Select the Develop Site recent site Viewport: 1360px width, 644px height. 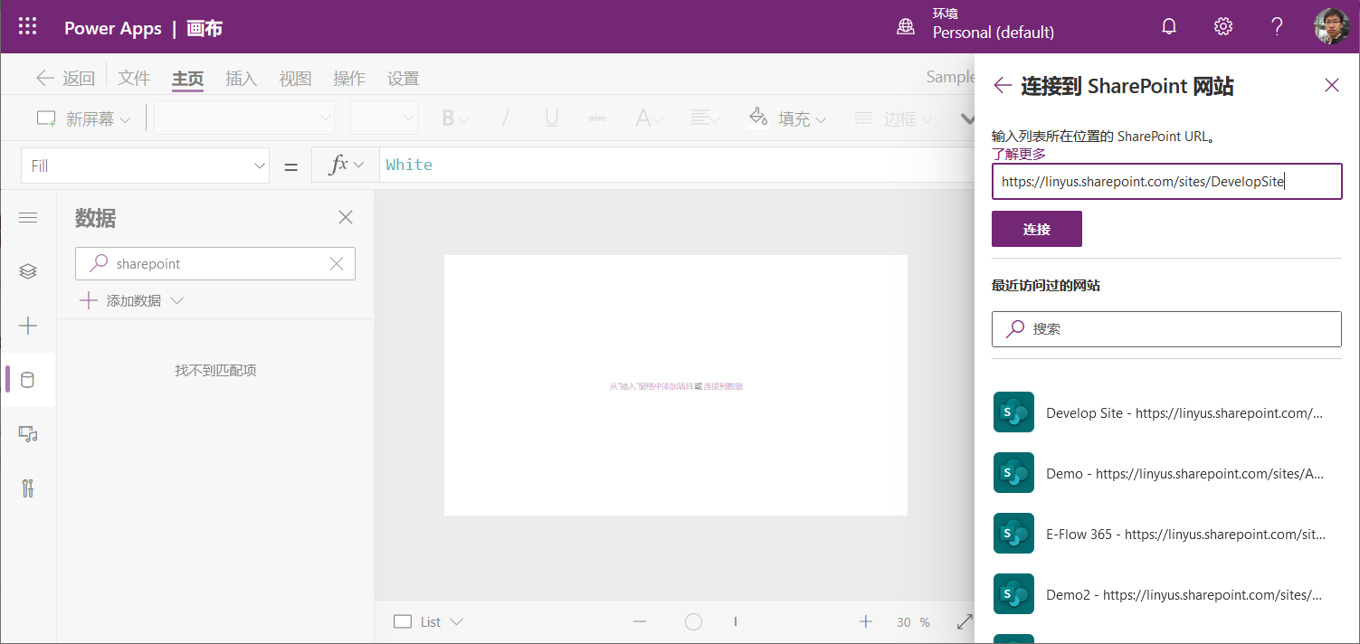tap(1166, 412)
